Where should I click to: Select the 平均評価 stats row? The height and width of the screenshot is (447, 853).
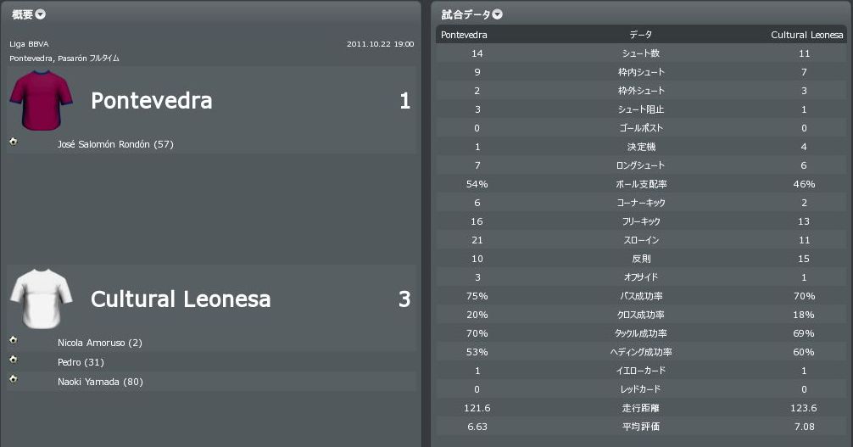640,427
